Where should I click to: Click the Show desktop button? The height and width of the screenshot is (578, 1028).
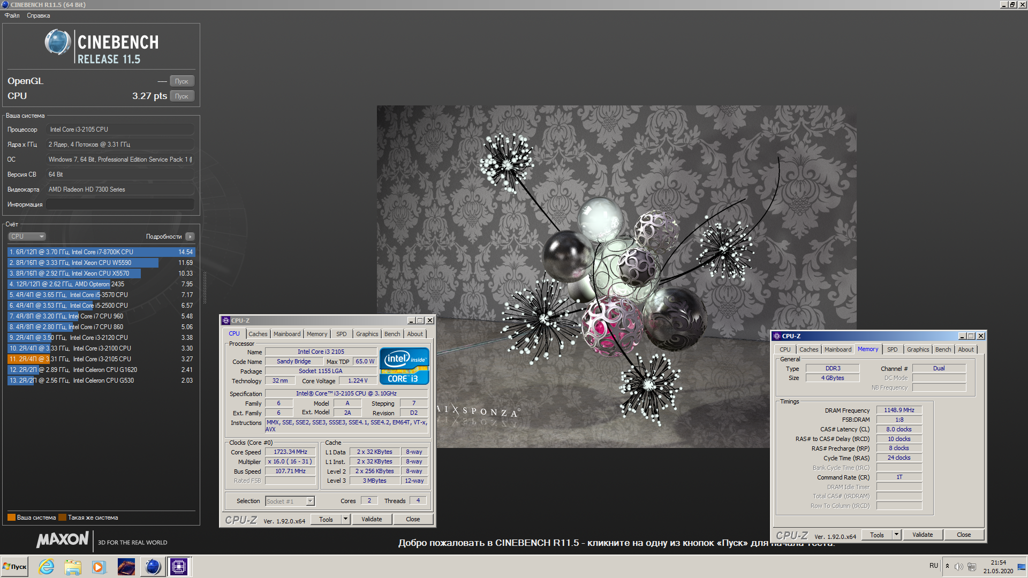[1022, 566]
